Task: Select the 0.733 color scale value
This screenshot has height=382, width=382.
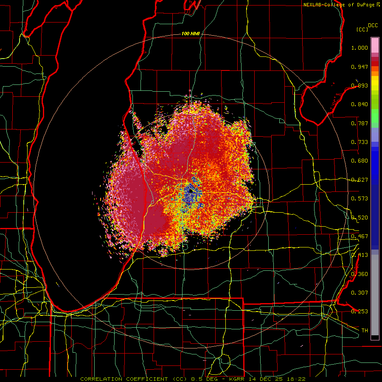Action: [360, 142]
